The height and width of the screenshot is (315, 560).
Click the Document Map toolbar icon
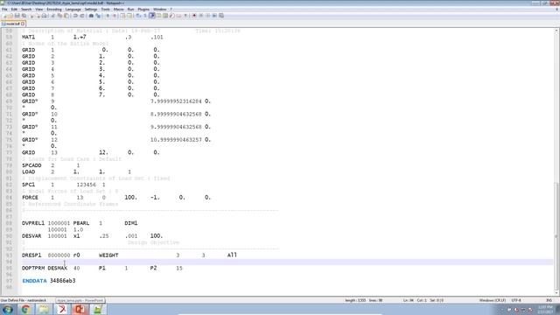point(165,16)
